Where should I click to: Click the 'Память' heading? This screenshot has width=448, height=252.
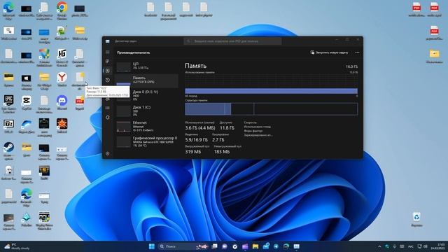(195, 66)
